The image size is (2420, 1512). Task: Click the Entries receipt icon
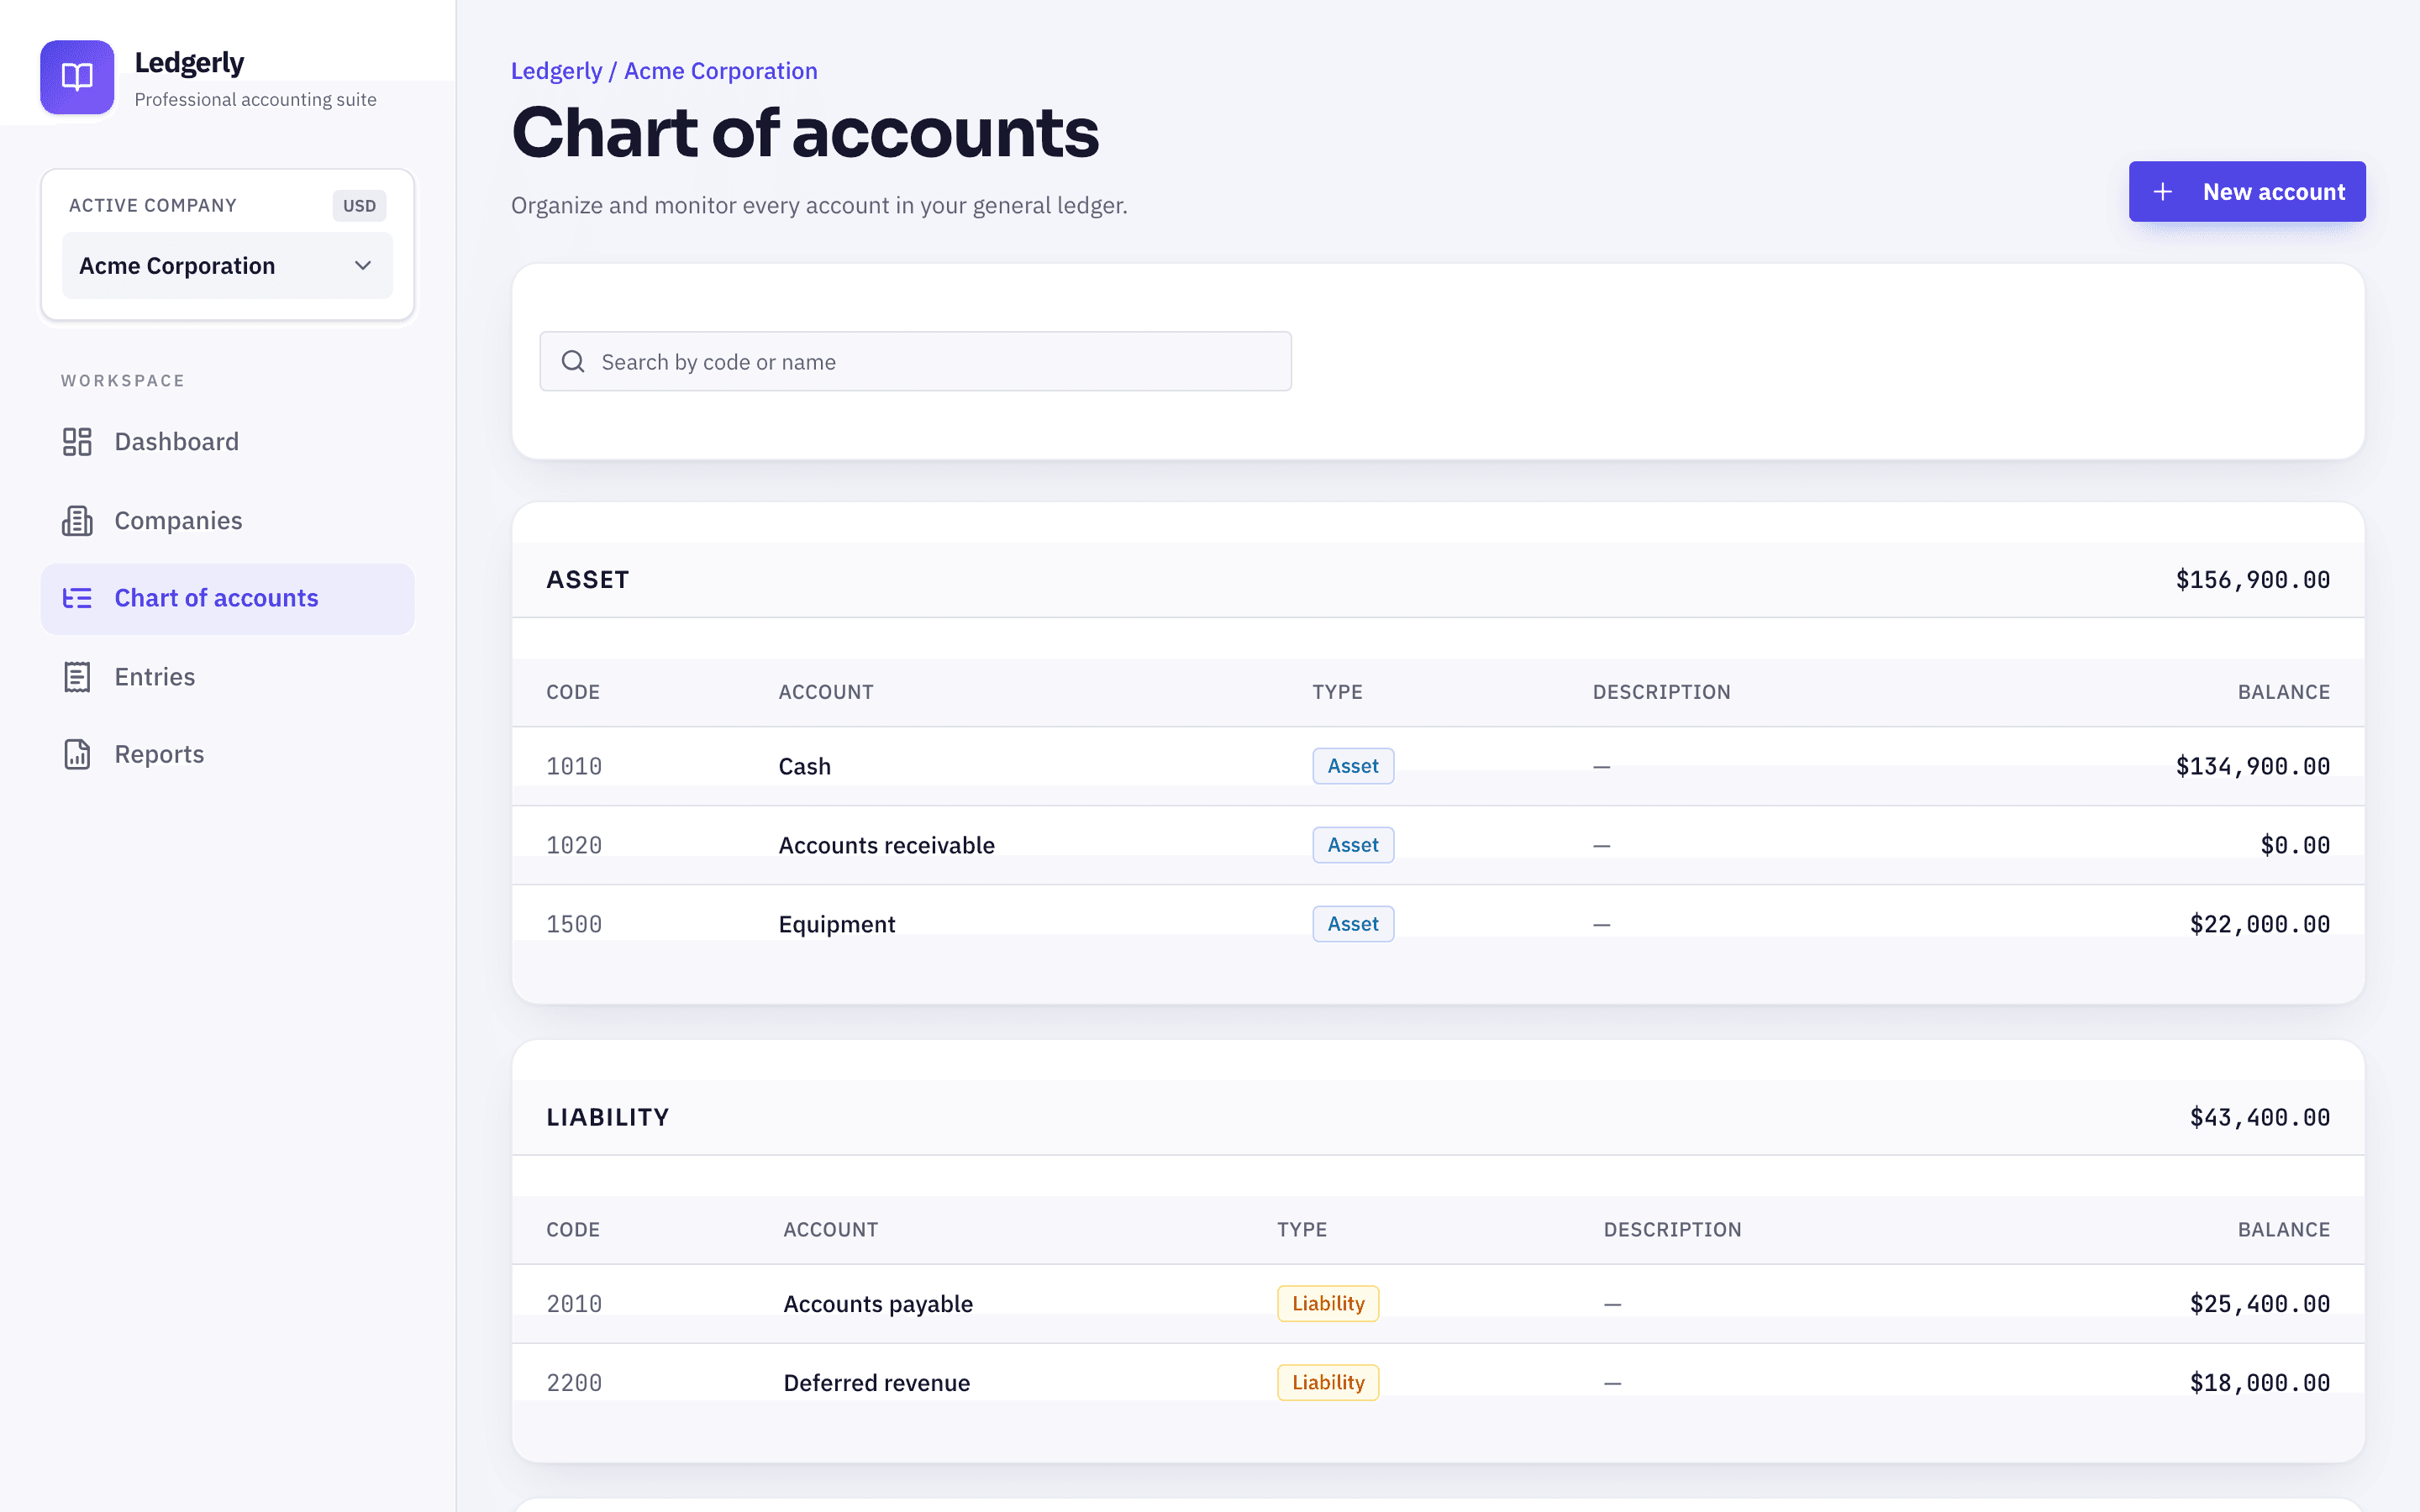pos(77,677)
